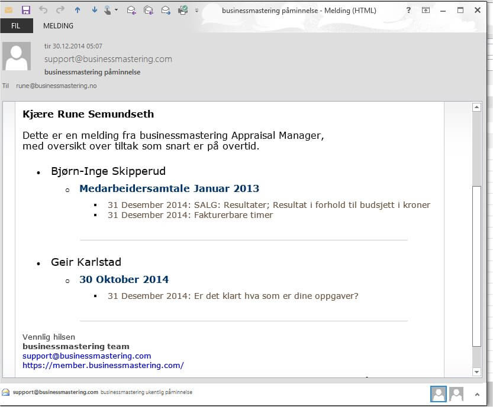Screen dimensions: 493x407
Task: Click the greeting Kjære Rune Semundseth
Action: coord(88,114)
